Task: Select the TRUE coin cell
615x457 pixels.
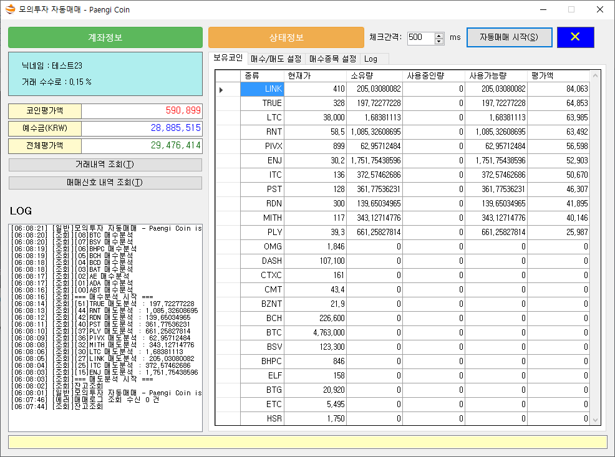Action: point(262,103)
